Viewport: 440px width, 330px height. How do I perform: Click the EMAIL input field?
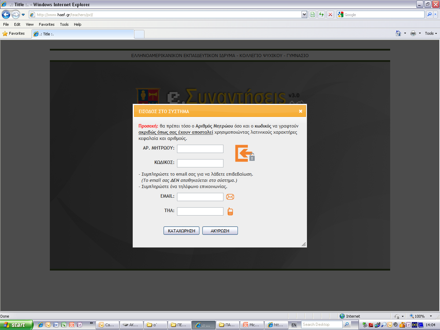(200, 197)
